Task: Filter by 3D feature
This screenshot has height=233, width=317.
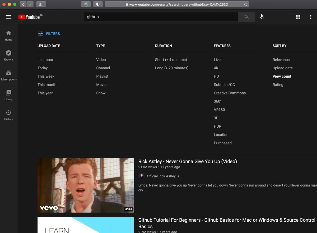Action: [216, 118]
